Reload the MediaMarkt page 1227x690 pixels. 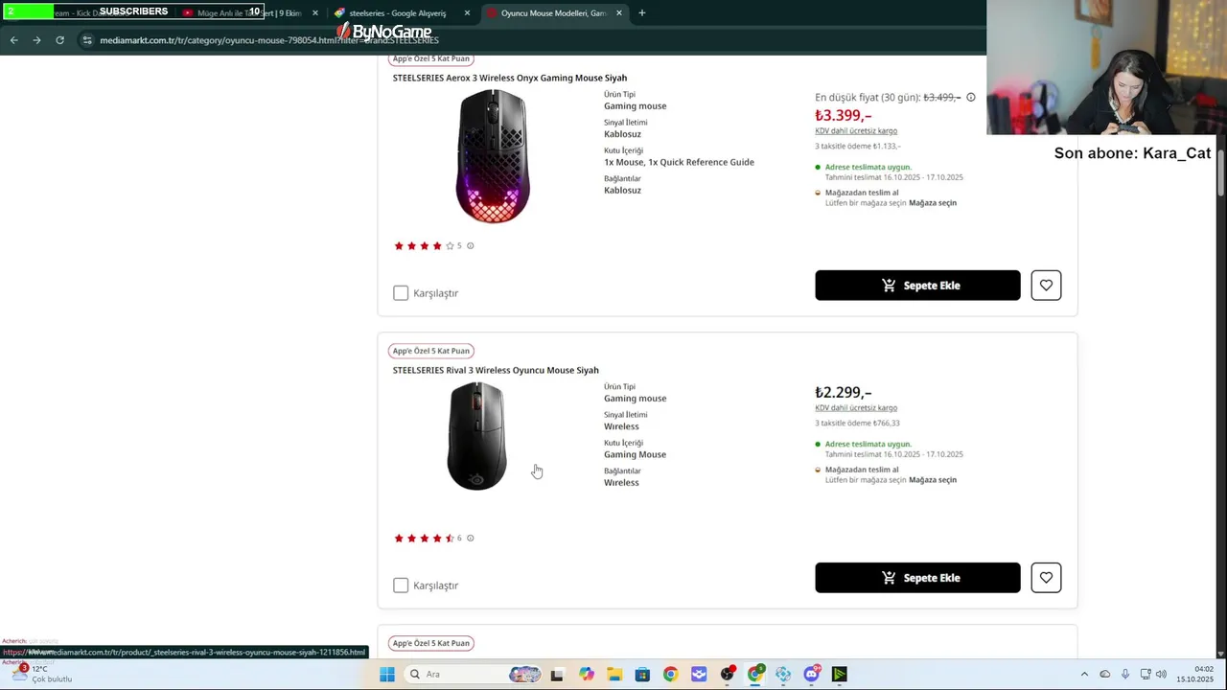click(59, 40)
